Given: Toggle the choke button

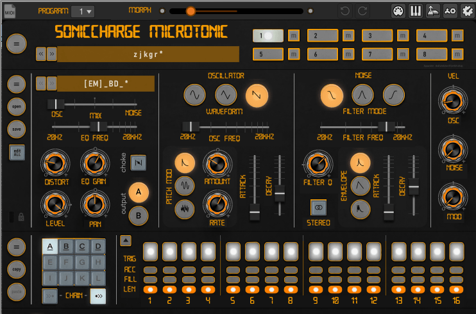Looking at the screenshot, I should (139, 163).
